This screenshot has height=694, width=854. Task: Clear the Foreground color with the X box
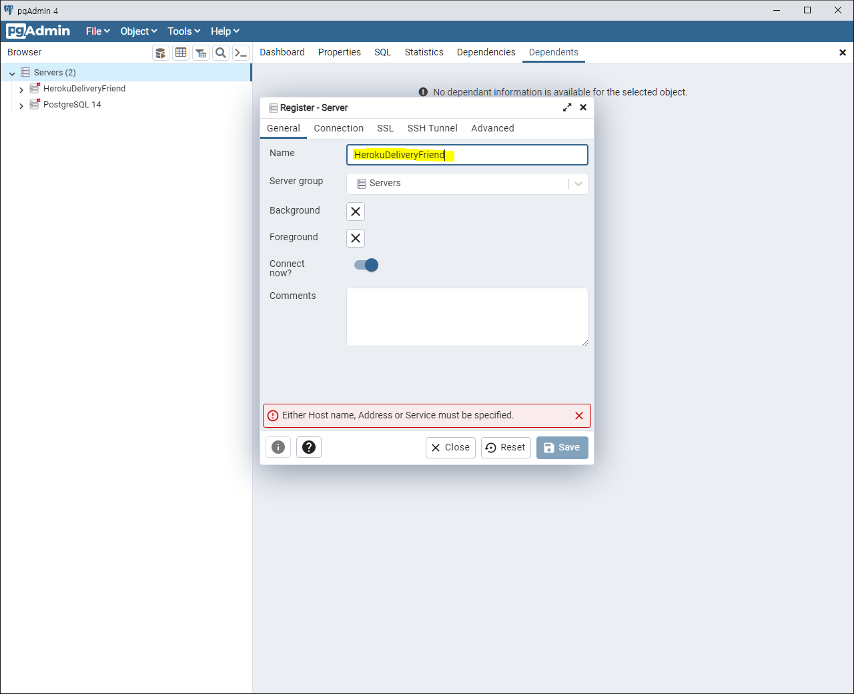pyautogui.click(x=356, y=238)
